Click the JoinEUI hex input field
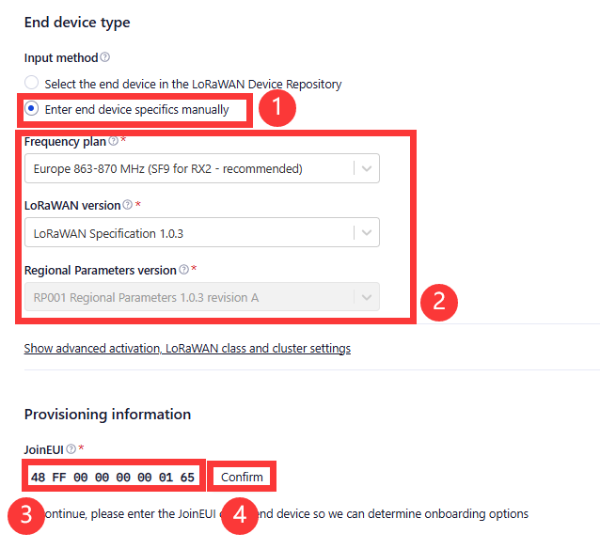Screen dimensions: 600x549 114,477
